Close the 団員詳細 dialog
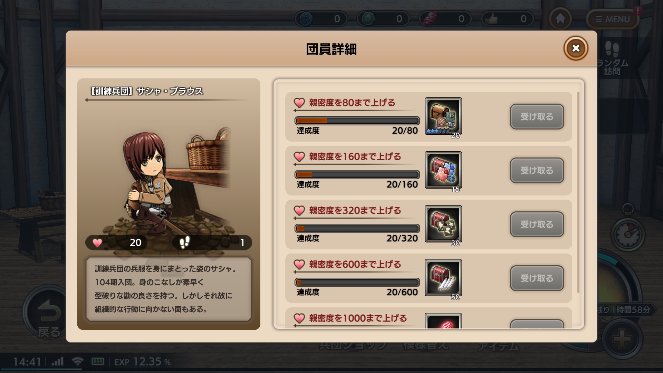Image resolution: width=663 pixels, height=373 pixels. [x=576, y=48]
